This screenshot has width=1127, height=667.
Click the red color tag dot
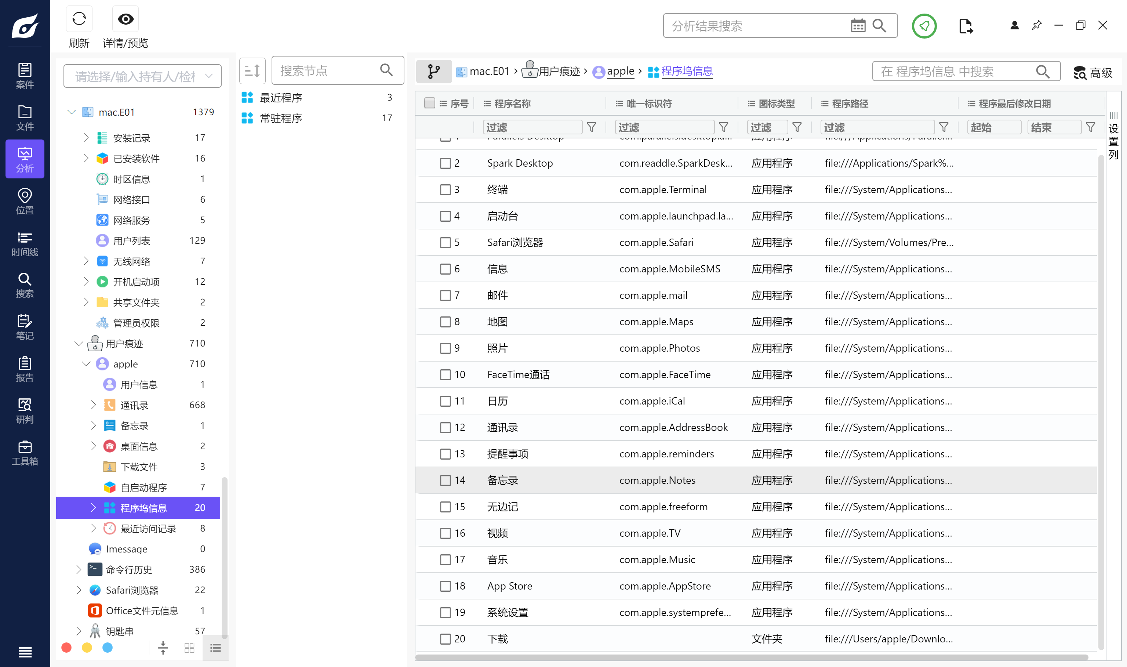point(66,648)
